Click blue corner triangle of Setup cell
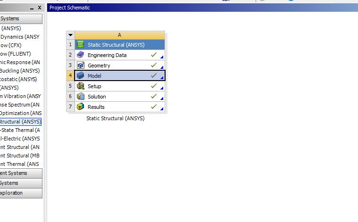Viewport: 358px width, 222px height. [x=162, y=88]
